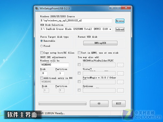Click the GO button to start
Image resolution: width=163 pixels, height=122 pixels.
coord(99,103)
